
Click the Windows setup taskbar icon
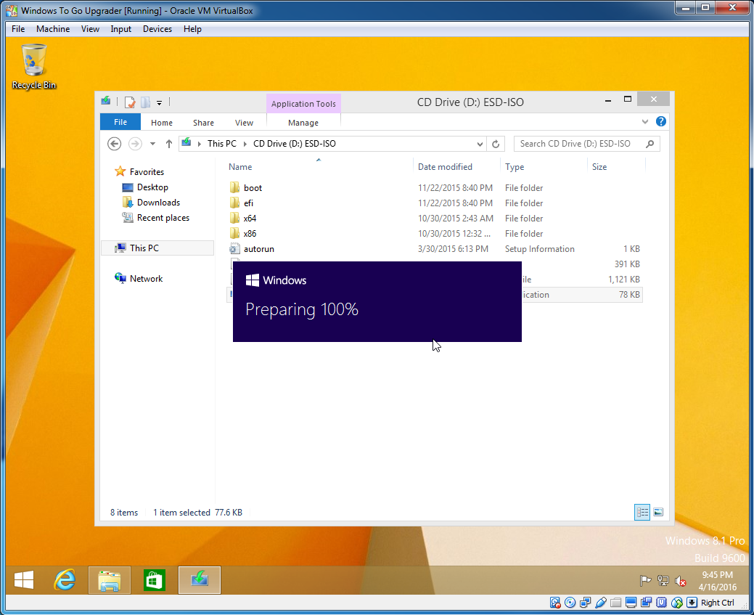tap(200, 580)
